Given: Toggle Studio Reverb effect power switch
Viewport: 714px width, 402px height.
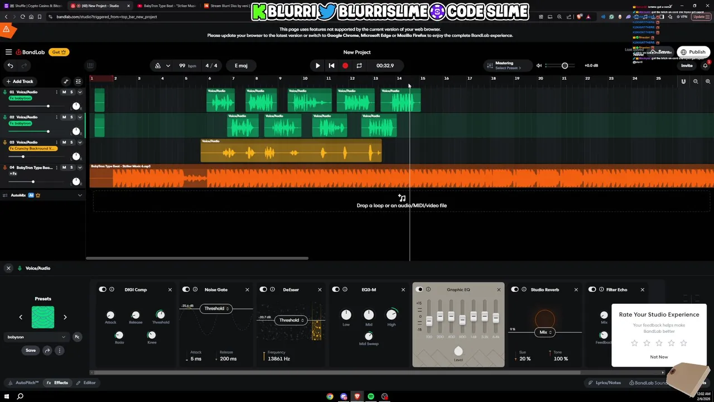Looking at the screenshot, I should pyautogui.click(x=515, y=290).
